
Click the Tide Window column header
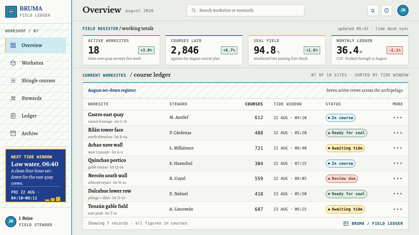(287, 104)
